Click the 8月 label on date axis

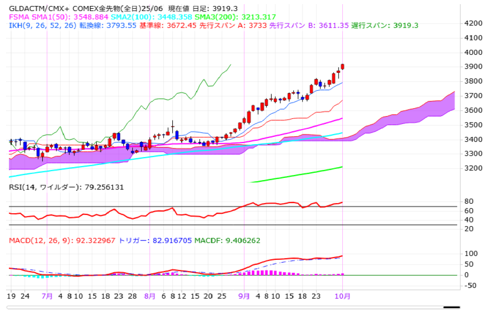tap(150, 296)
